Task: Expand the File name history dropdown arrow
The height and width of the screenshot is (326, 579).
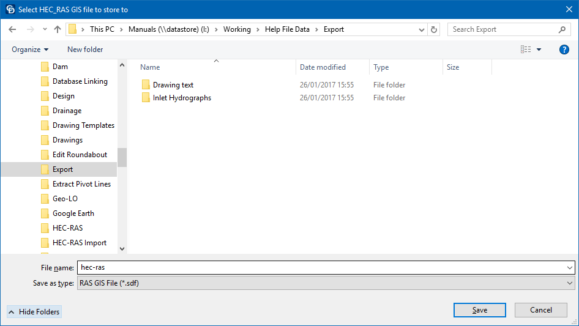Action: click(x=570, y=268)
